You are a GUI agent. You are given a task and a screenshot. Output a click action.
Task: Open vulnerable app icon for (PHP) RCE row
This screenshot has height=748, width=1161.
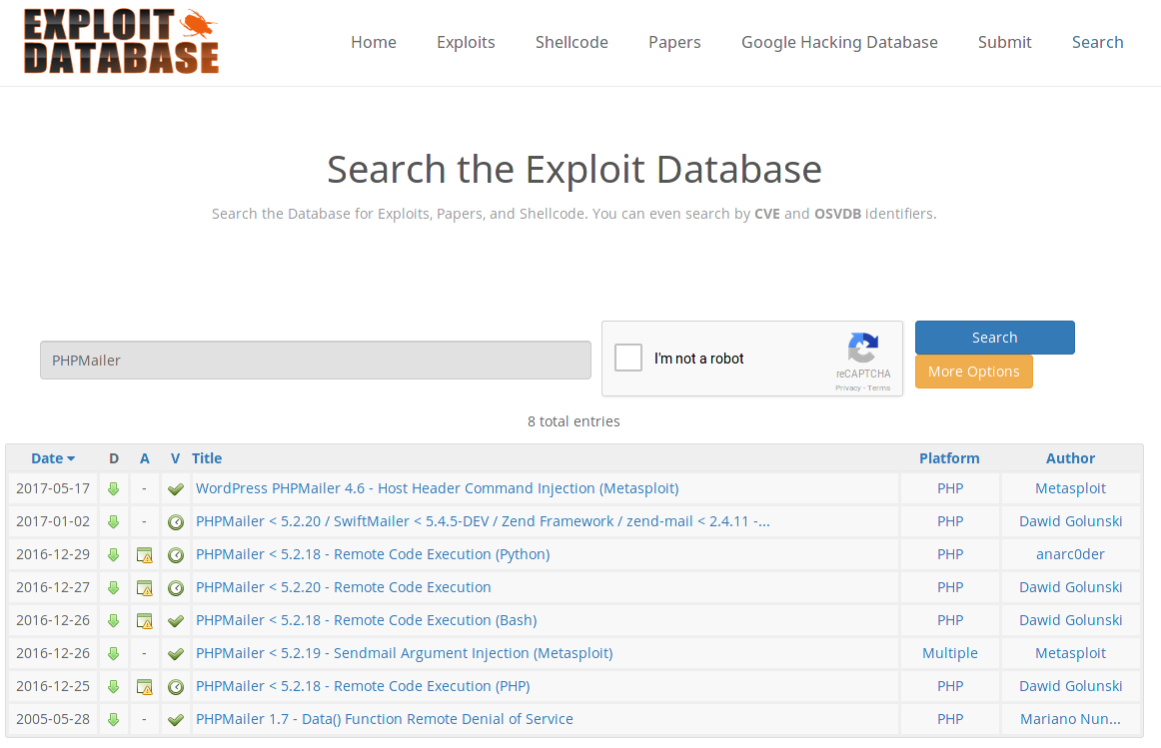(145, 687)
